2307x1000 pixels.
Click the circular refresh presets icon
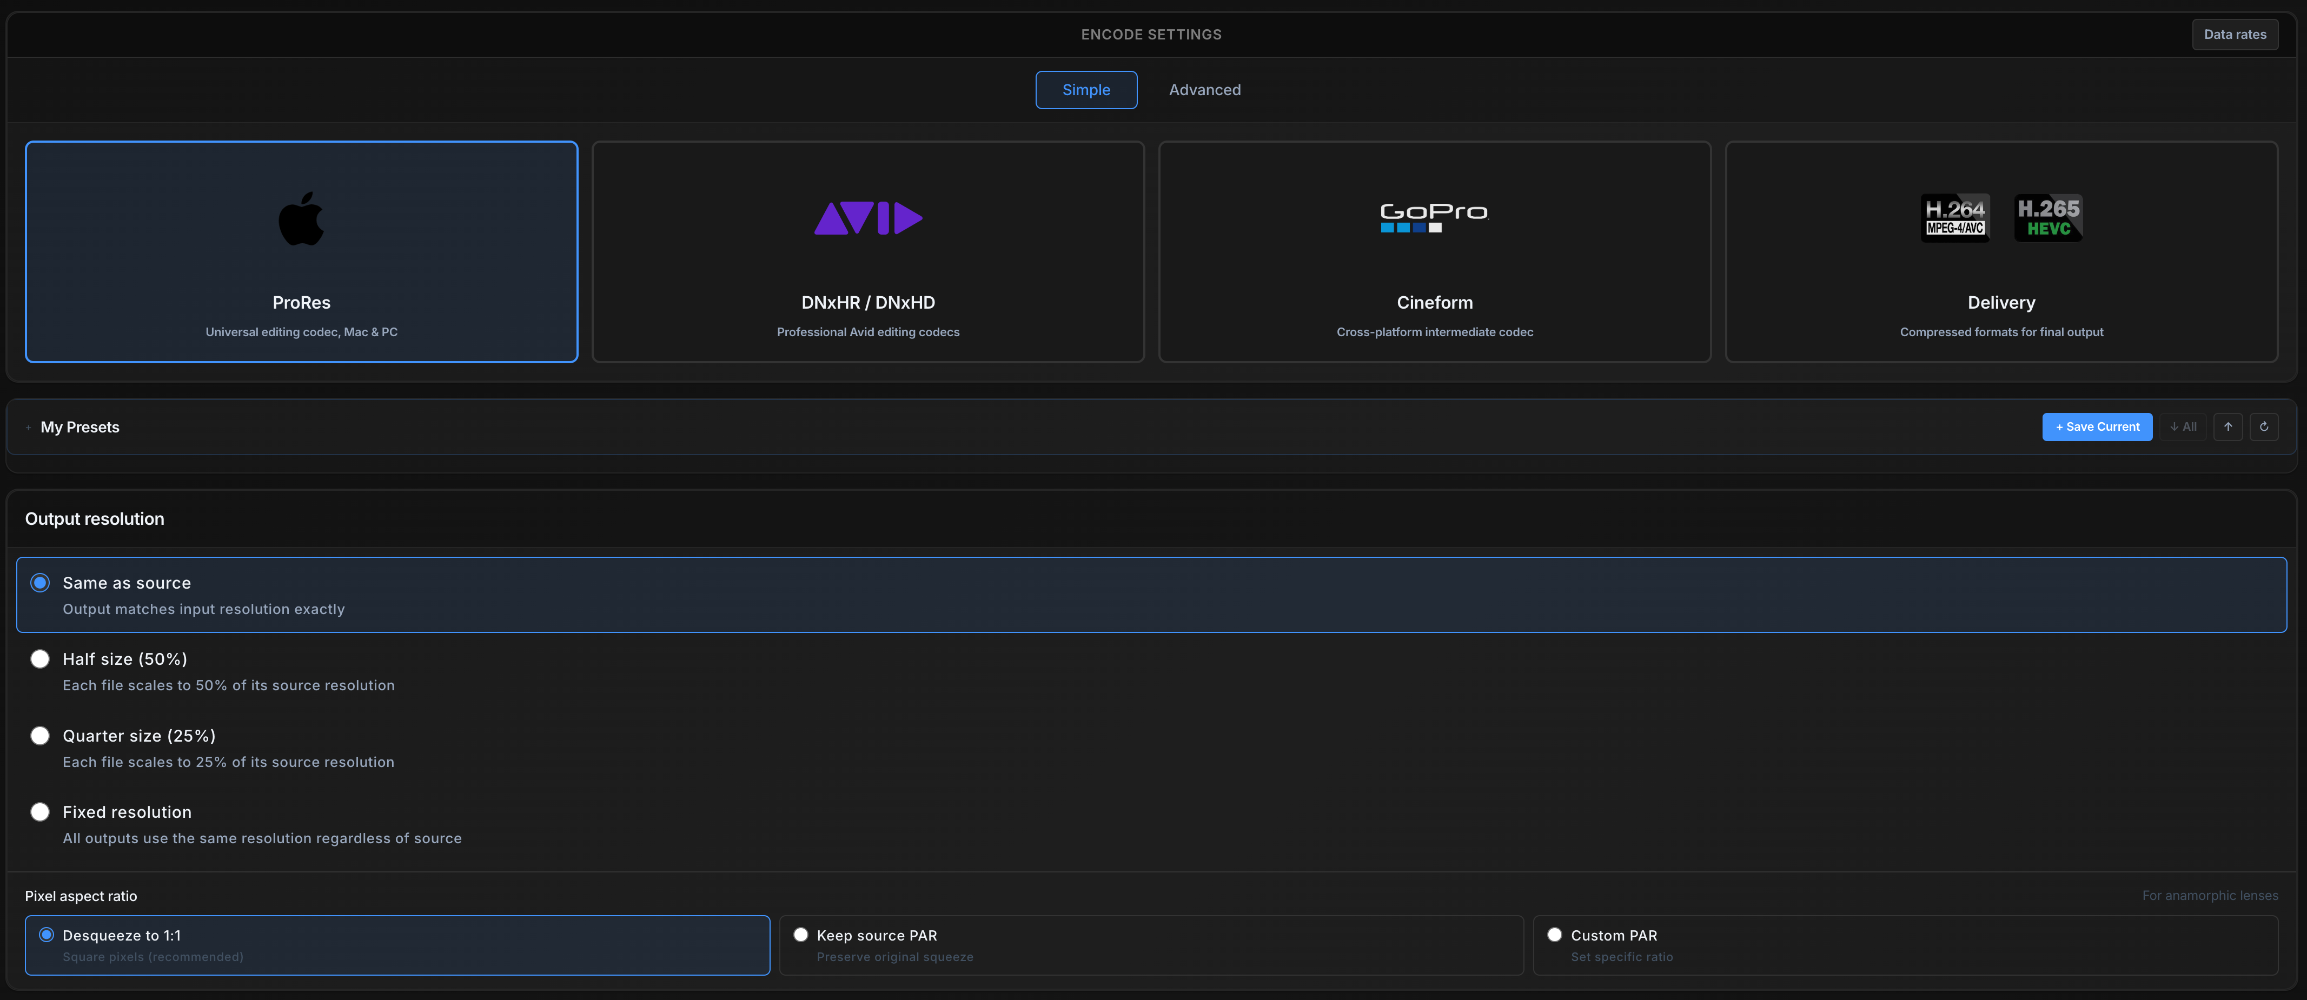[x=2264, y=427]
